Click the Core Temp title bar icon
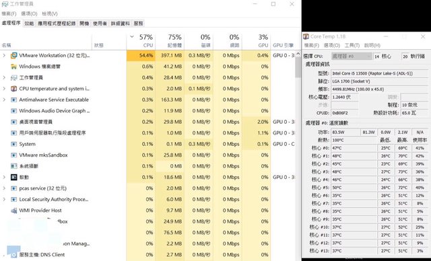The image size is (431, 261). 306,36
